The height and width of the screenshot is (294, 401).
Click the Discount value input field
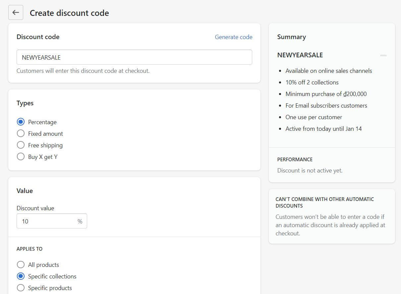[x=52, y=221]
